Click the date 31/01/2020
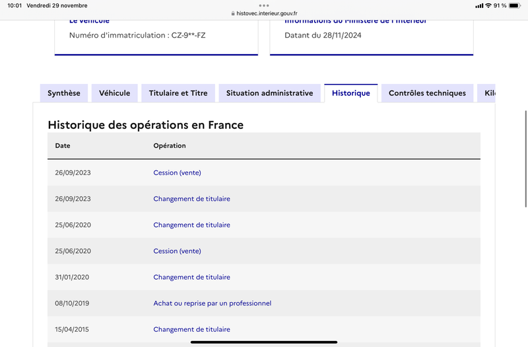This screenshot has width=528, height=347. pyautogui.click(x=72, y=277)
